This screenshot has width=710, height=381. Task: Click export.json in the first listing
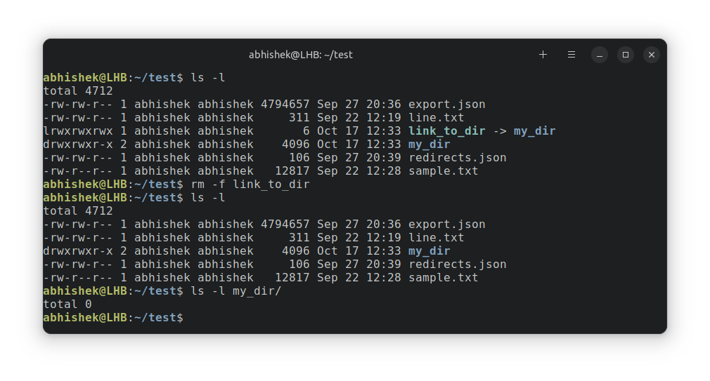point(447,105)
